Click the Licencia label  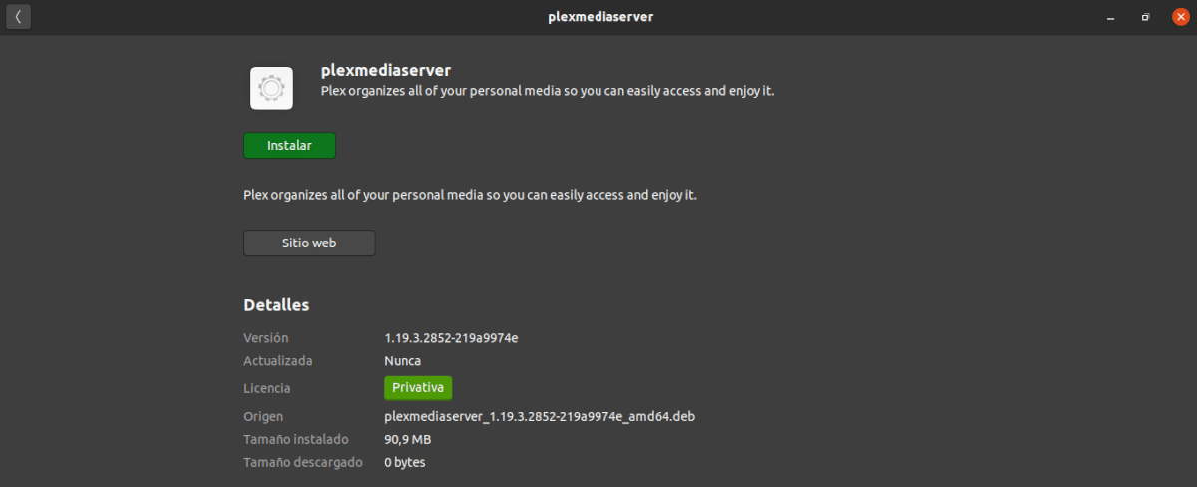(267, 388)
